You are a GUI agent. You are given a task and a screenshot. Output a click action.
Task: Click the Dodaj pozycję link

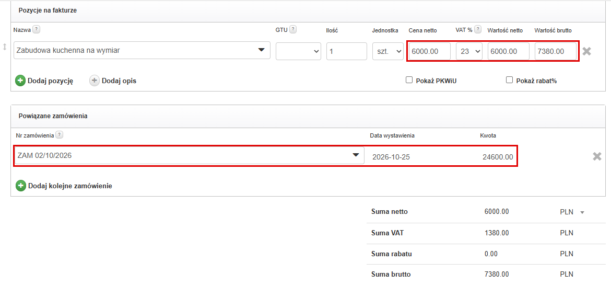tap(50, 81)
